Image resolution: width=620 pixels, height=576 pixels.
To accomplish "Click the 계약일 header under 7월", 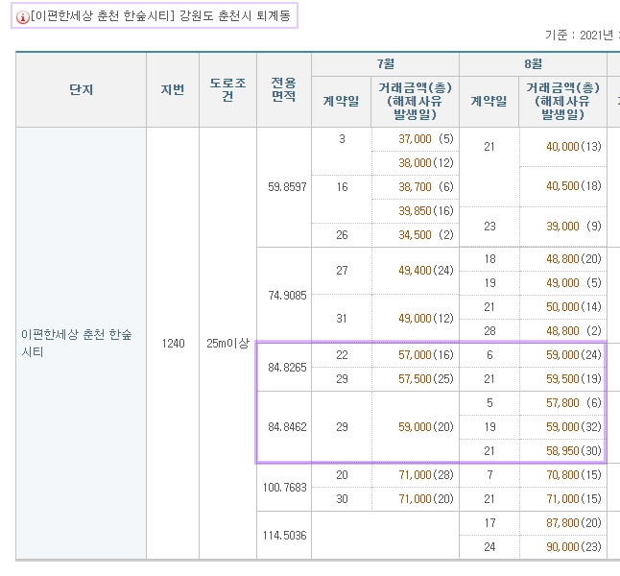I will coord(342,101).
